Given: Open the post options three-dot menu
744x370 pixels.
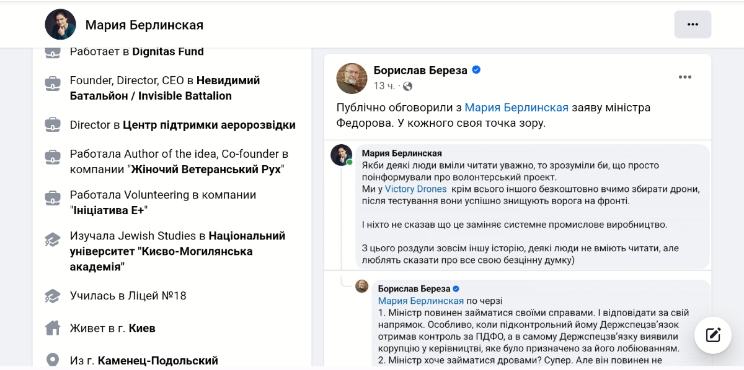Looking at the screenshot, I should click(x=684, y=77).
